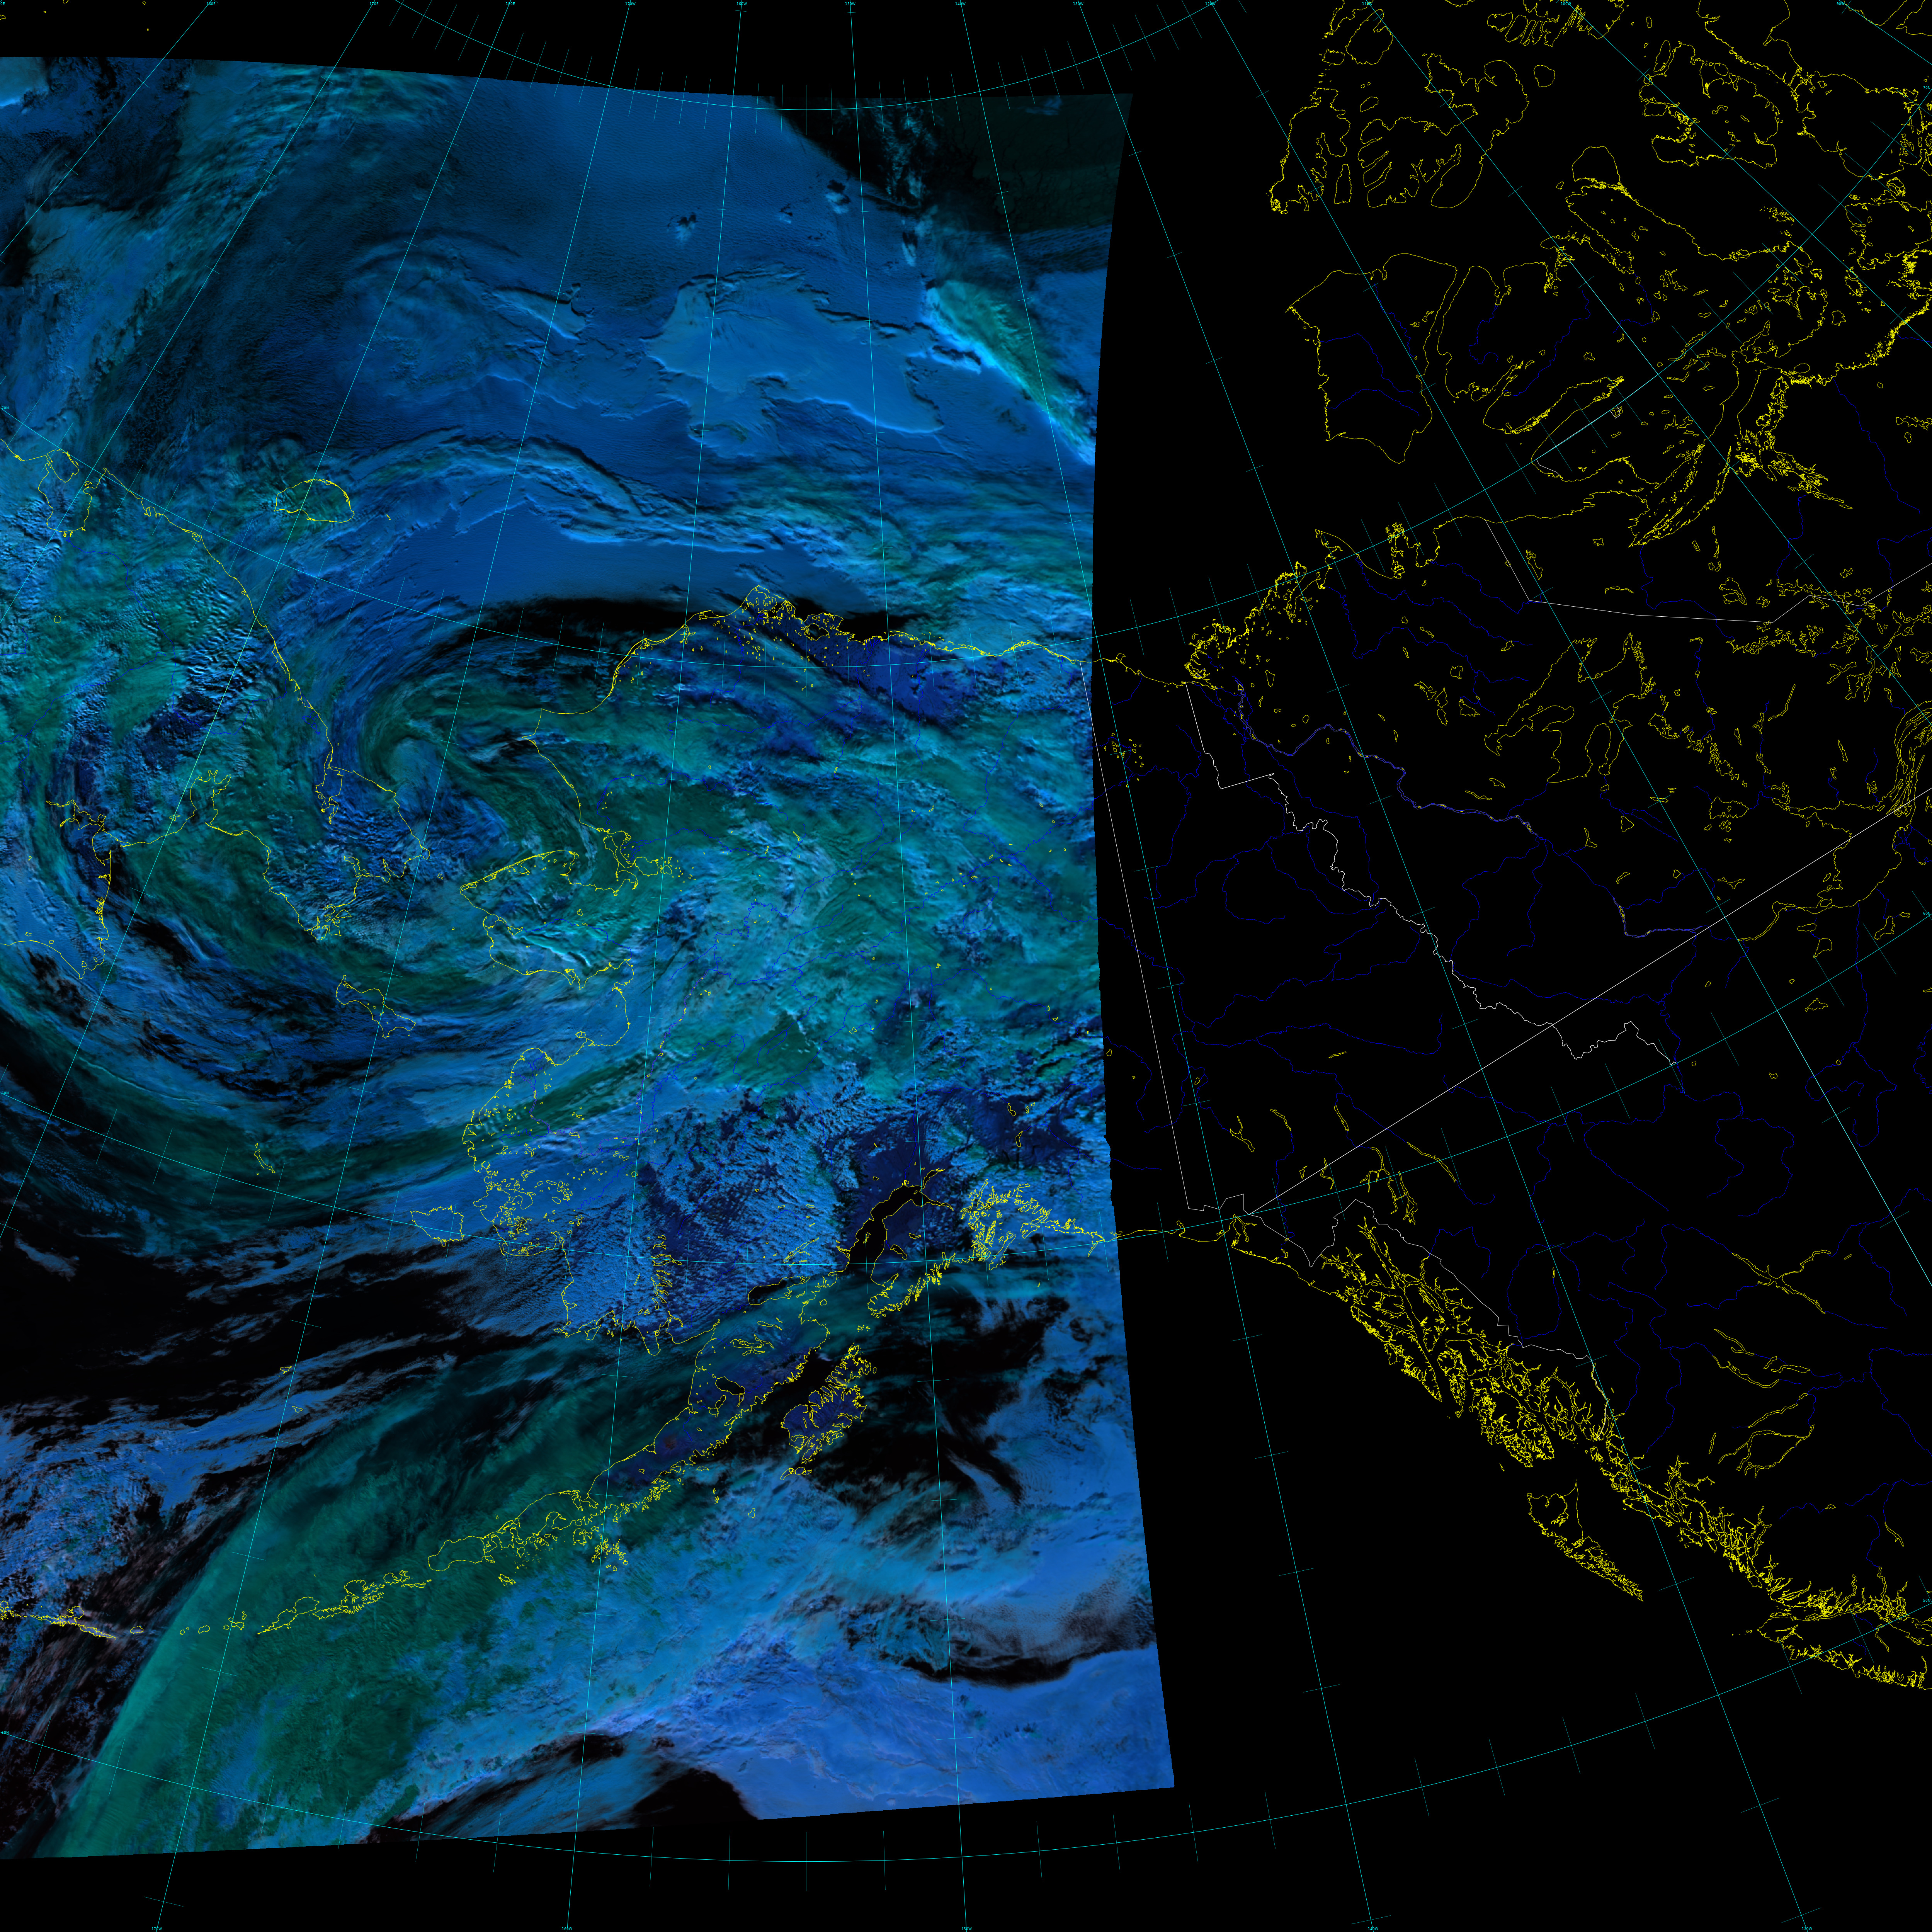
Task: Click the 150W longitude label at top
Action: click(850, 3)
